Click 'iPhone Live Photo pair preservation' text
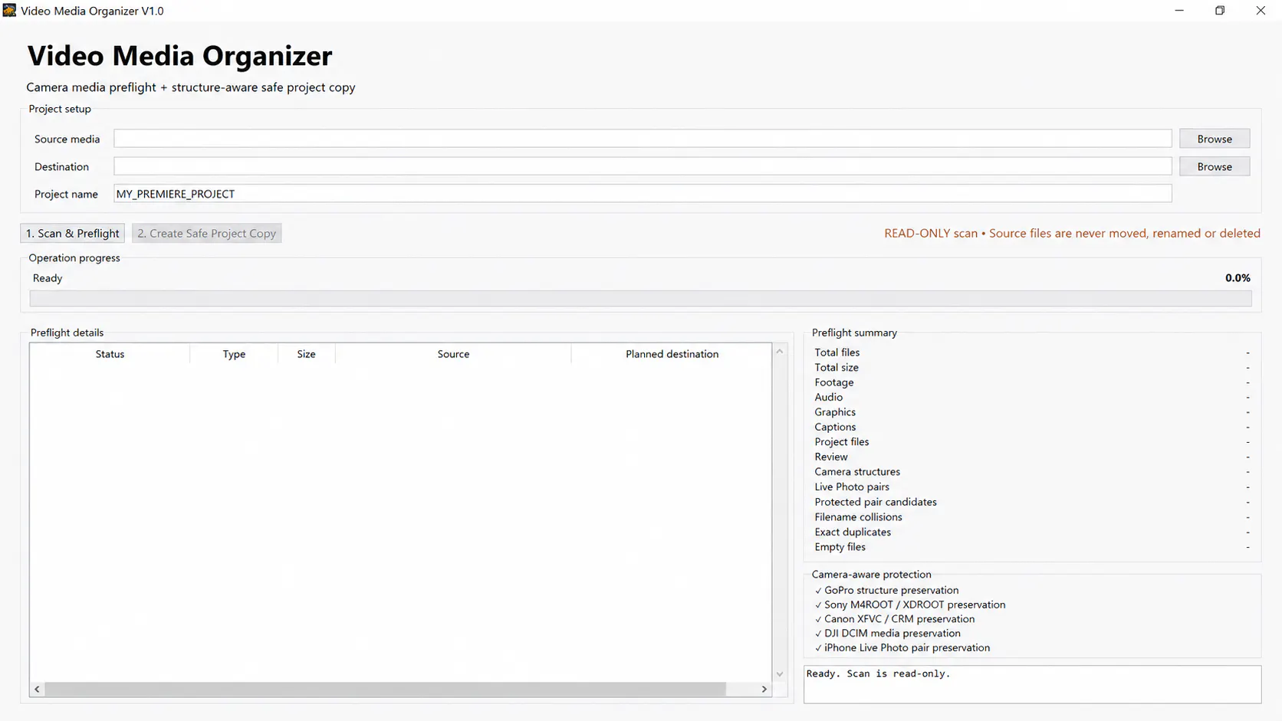Image resolution: width=1282 pixels, height=721 pixels. [x=907, y=647]
